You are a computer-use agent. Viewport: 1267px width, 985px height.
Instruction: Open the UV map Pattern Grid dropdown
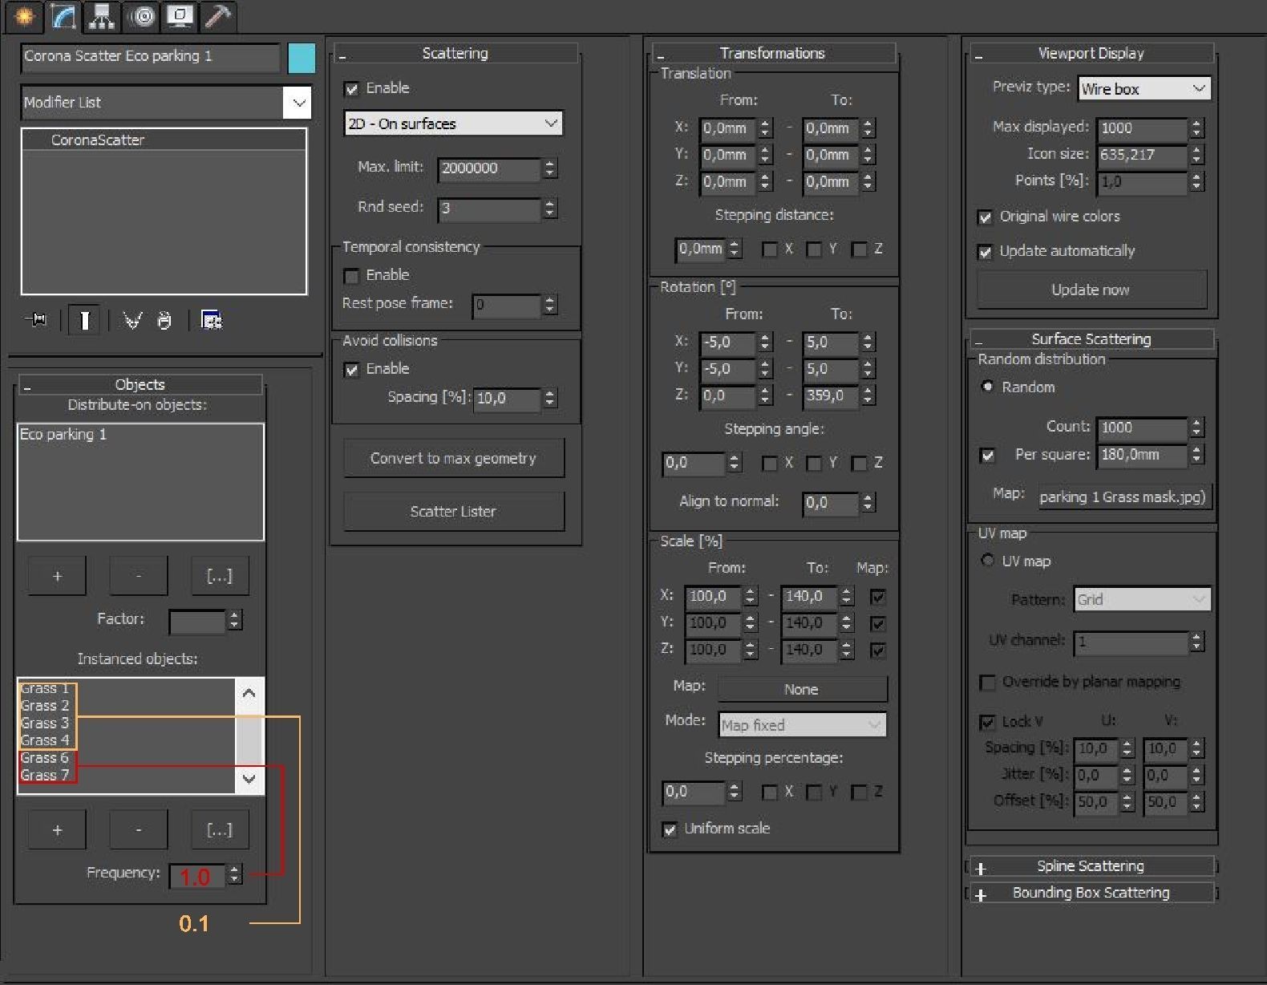(x=1142, y=599)
